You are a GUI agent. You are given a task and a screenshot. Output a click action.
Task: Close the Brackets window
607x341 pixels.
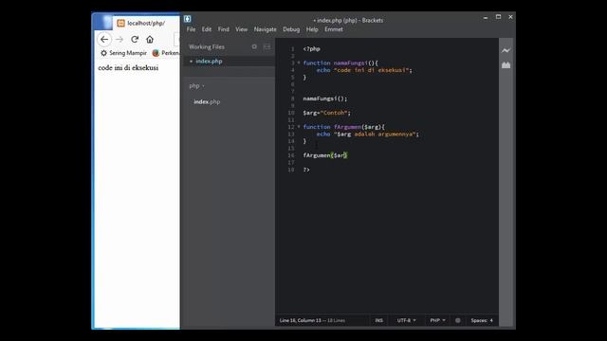510,17
